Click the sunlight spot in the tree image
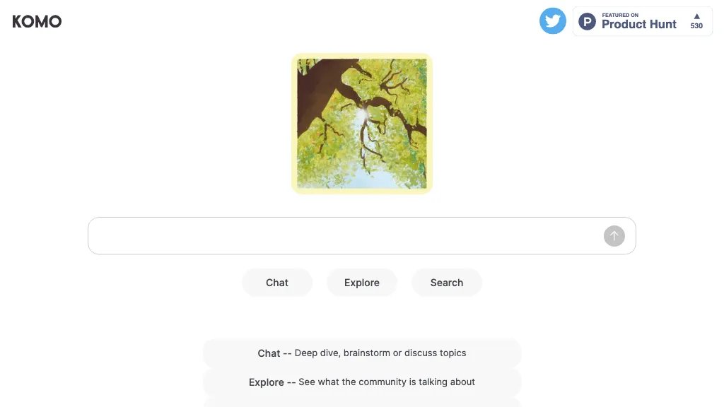Viewport: 724px width, 407px height. [x=361, y=113]
